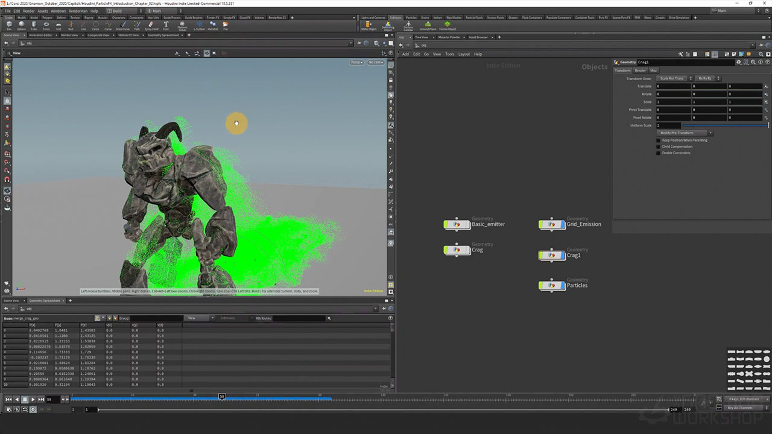
Task: Select the Grid shelf tool
Action: point(59,25)
